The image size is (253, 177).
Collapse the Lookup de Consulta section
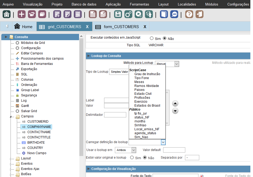point(89,56)
